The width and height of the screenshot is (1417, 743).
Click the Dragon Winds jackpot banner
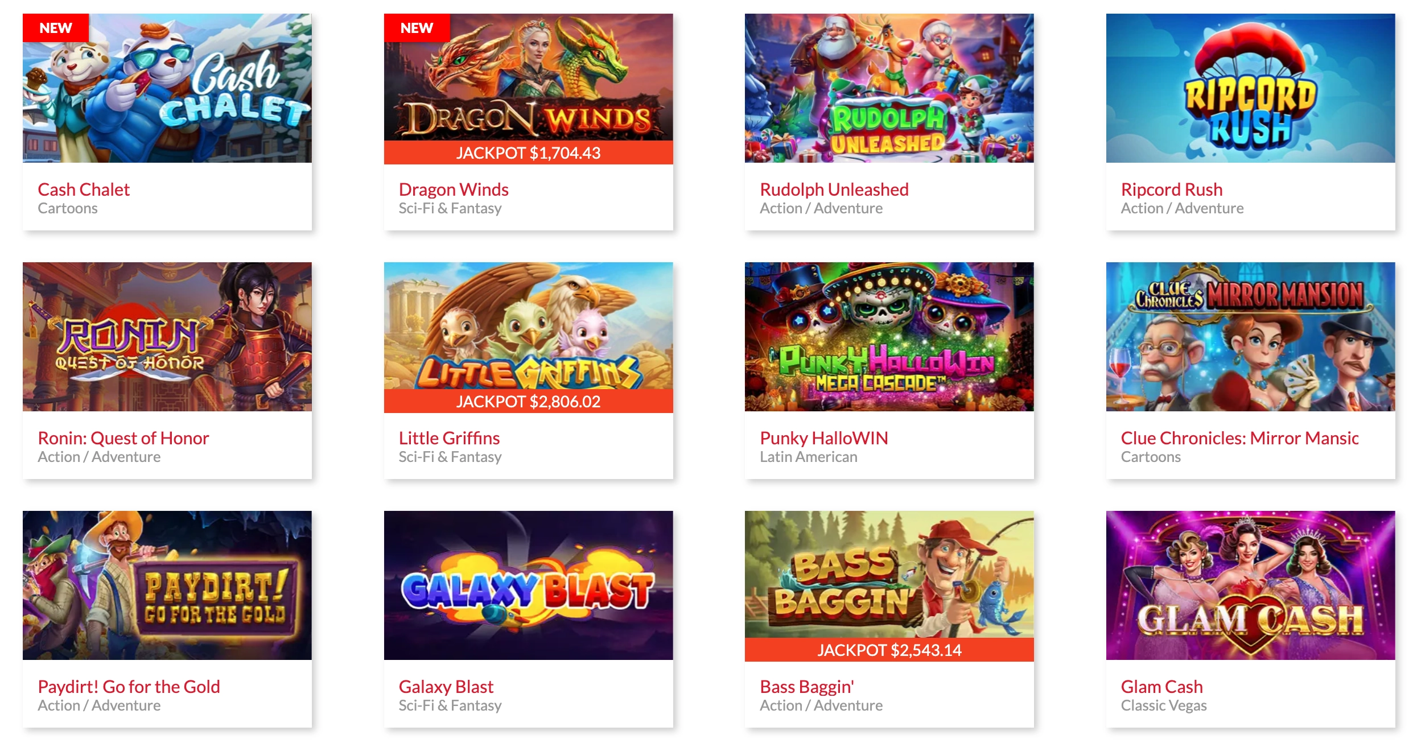click(528, 152)
